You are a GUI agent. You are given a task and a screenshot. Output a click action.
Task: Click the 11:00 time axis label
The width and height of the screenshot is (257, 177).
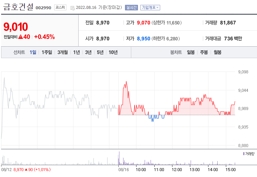(x=159, y=170)
